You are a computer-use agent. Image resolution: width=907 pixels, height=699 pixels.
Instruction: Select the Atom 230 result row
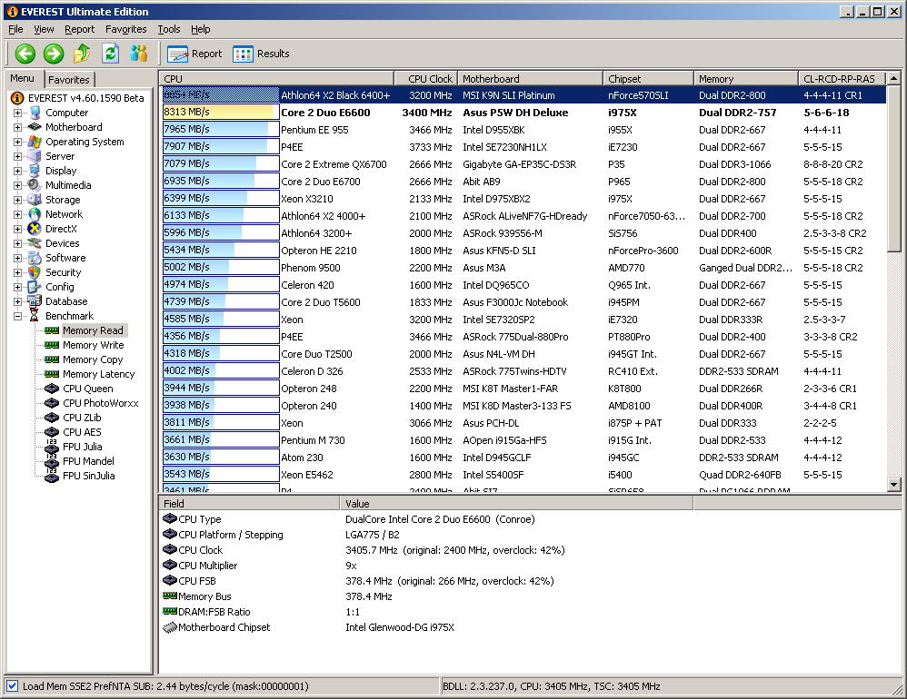[x=523, y=458]
